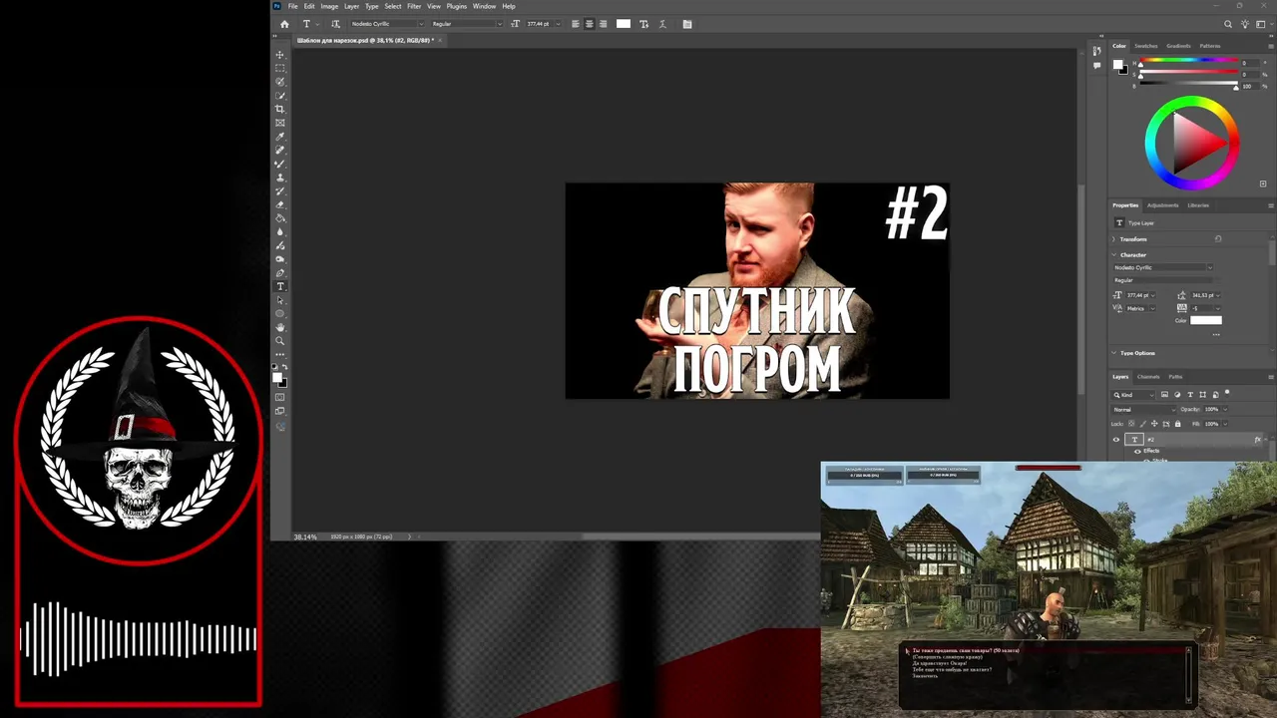Switch to the Paths tab
Image resolution: width=1277 pixels, height=718 pixels.
pyautogui.click(x=1175, y=377)
